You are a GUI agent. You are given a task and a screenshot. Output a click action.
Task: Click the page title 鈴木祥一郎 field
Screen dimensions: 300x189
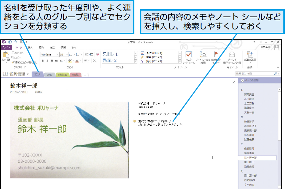pos(24,86)
